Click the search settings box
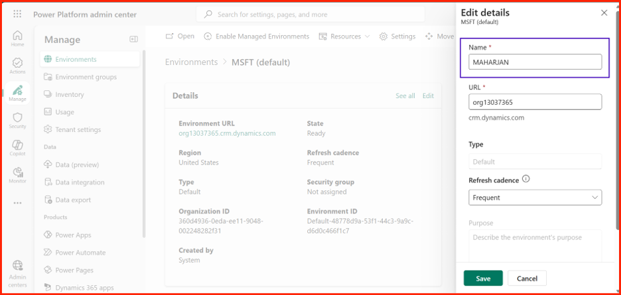 click(310, 15)
